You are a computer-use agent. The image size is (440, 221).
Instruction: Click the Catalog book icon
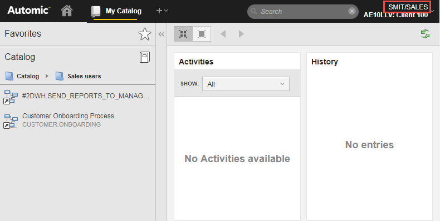coord(144,57)
